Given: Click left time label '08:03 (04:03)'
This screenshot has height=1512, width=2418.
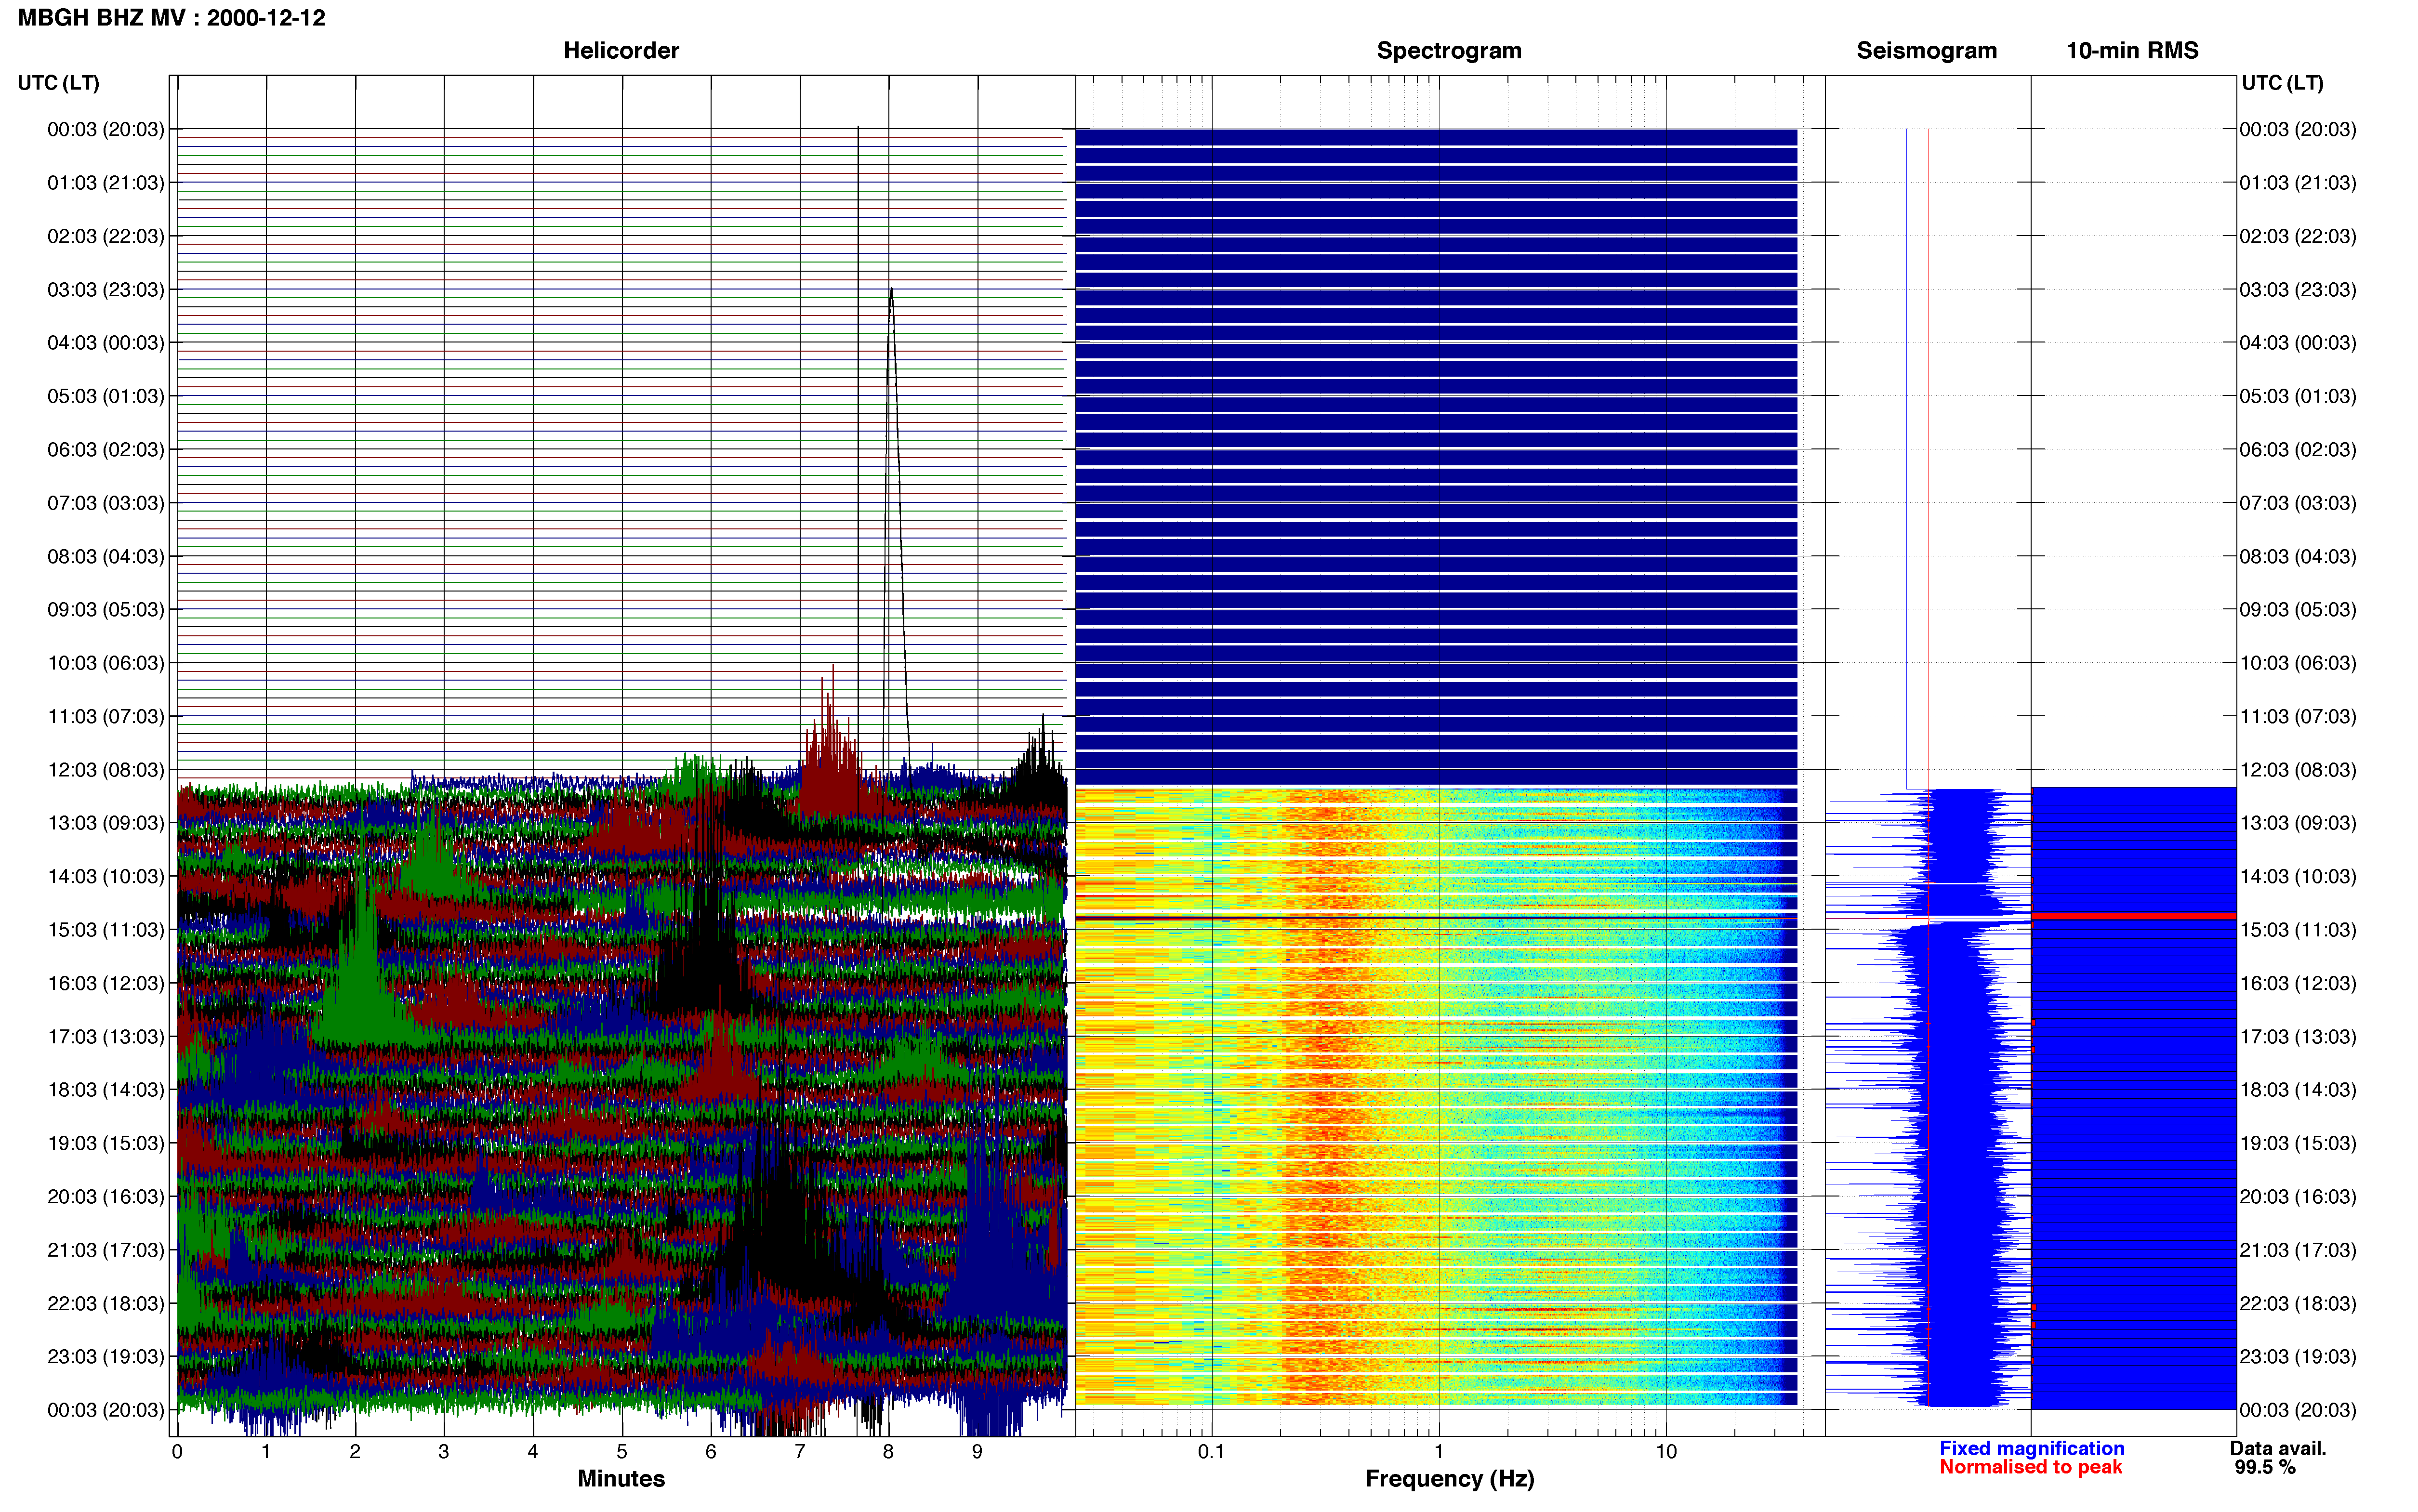Looking at the screenshot, I should tap(106, 556).
